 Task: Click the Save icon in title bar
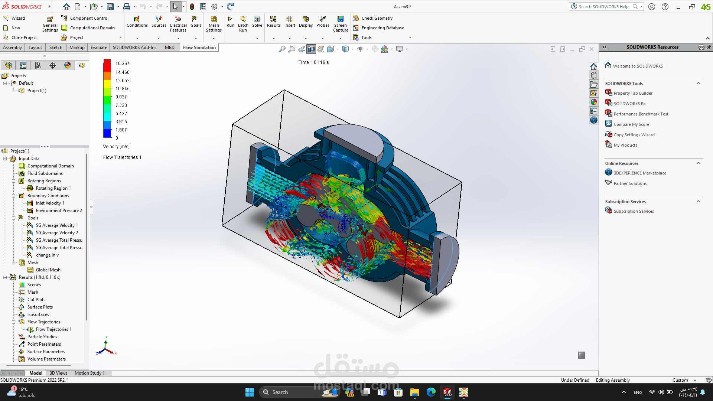(x=110, y=6)
